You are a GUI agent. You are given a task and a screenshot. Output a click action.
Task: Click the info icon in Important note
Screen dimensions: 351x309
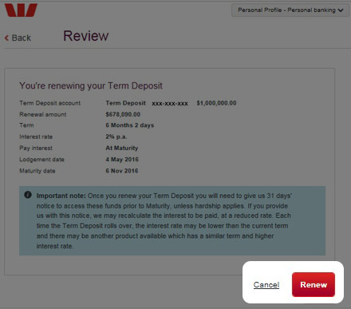click(x=28, y=195)
